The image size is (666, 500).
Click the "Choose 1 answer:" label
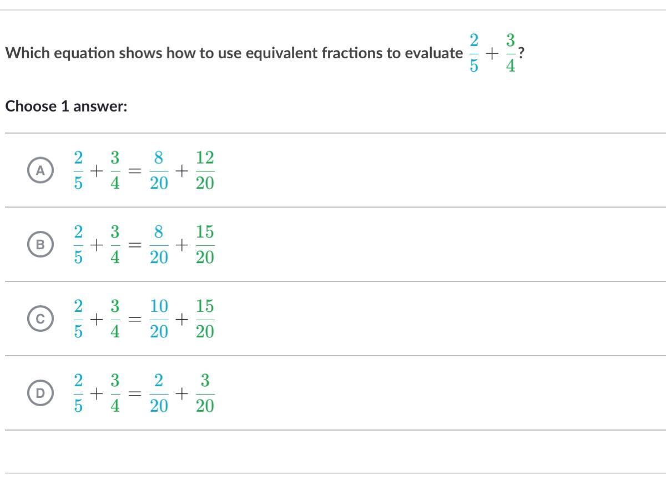point(66,106)
